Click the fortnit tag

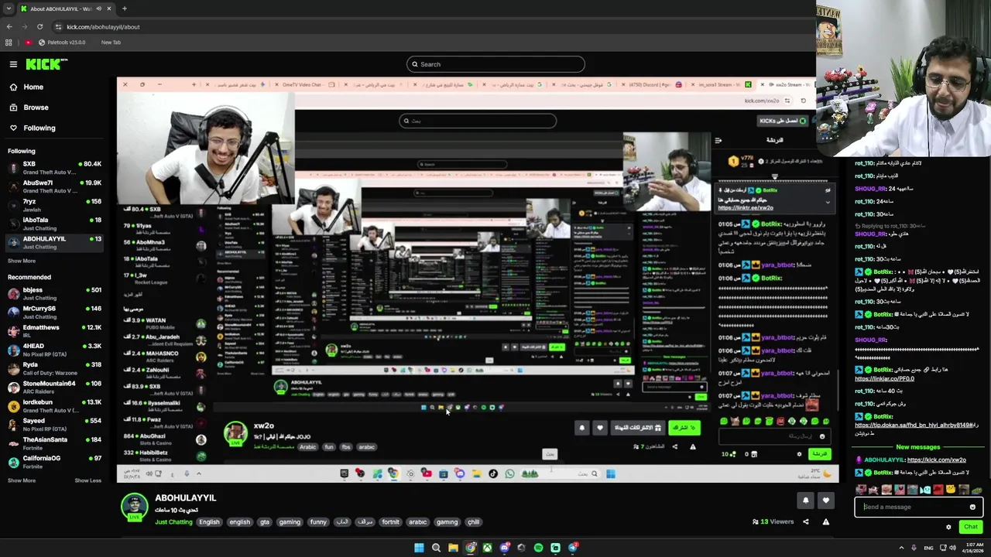tap(390, 522)
